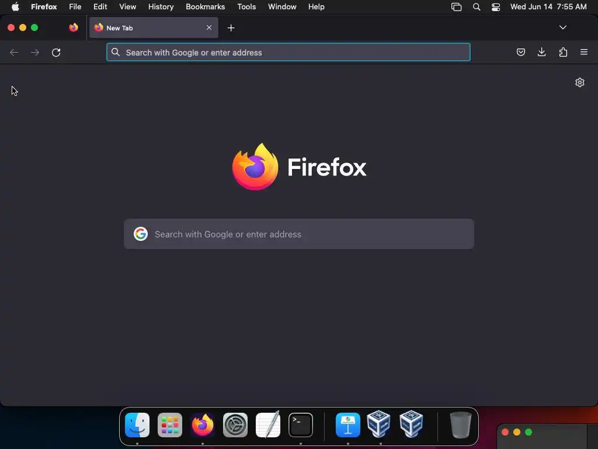Minimize the Firefox window

(x=23, y=27)
